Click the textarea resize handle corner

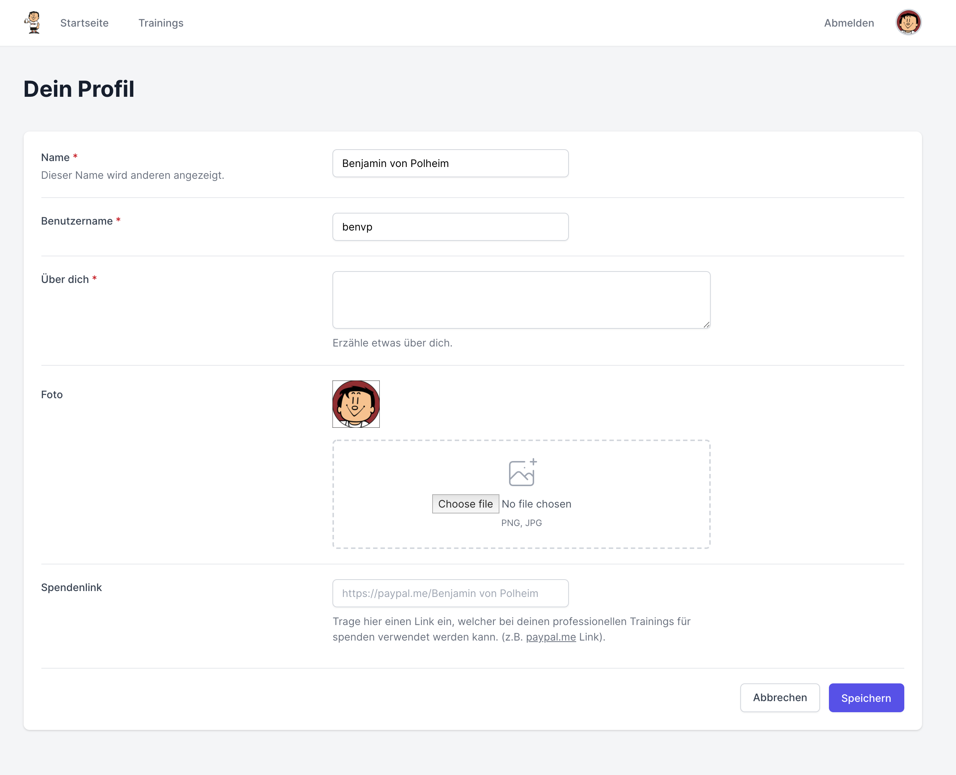click(x=706, y=325)
